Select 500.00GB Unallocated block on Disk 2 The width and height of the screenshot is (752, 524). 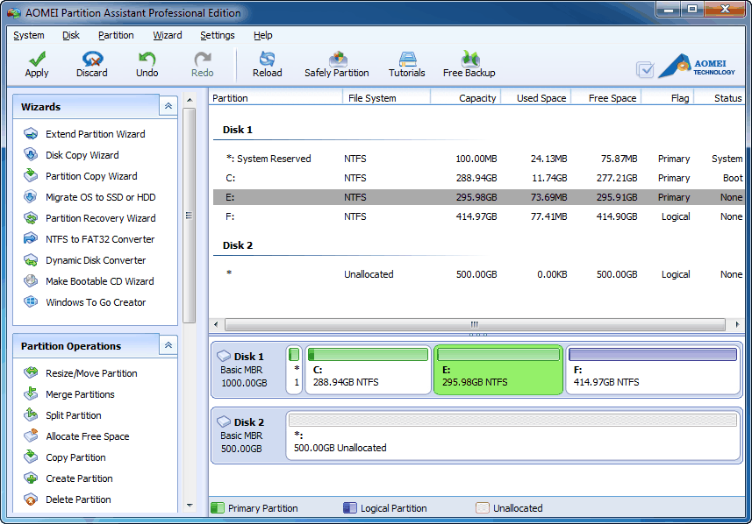(x=513, y=435)
